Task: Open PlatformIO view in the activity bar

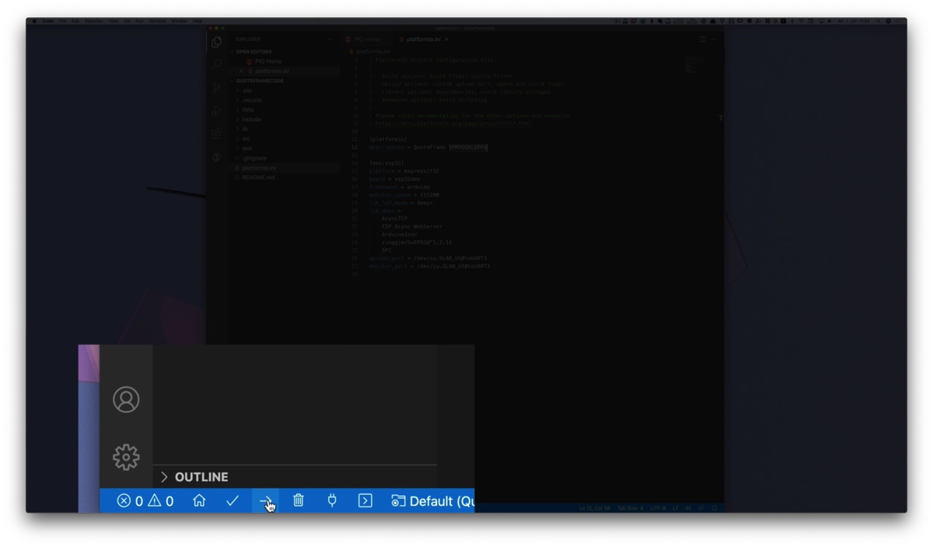Action: pos(217,157)
